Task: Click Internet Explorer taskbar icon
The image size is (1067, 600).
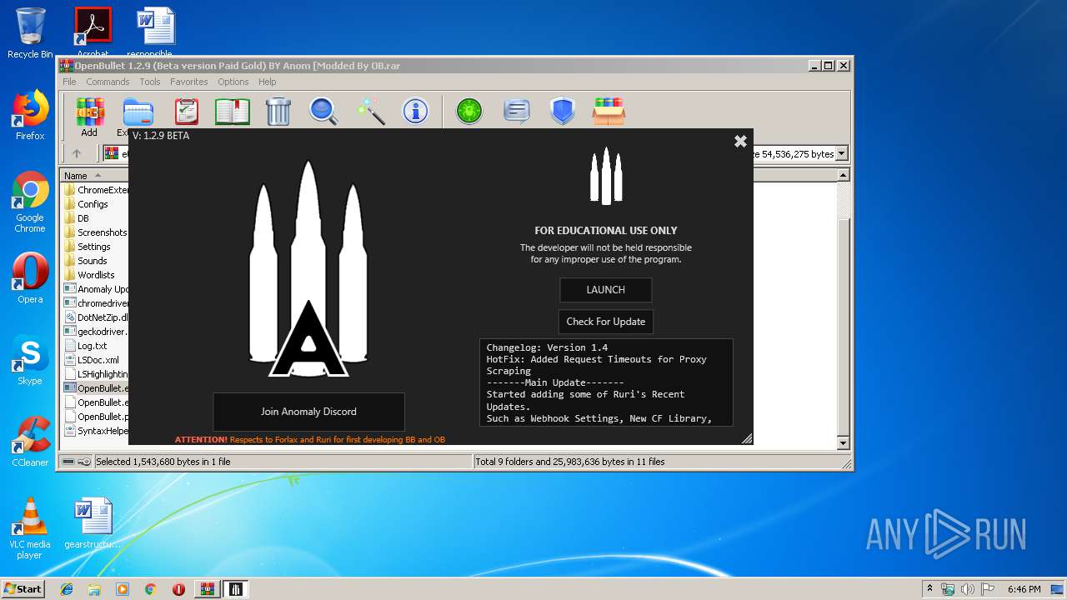Action: [x=67, y=589]
